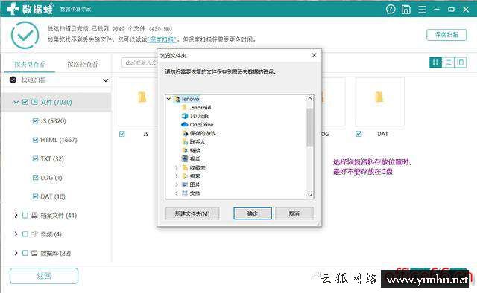The height and width of the screenshot is (293, 477).
Task: Select the .android folder
Action: (x=200, y=108)
